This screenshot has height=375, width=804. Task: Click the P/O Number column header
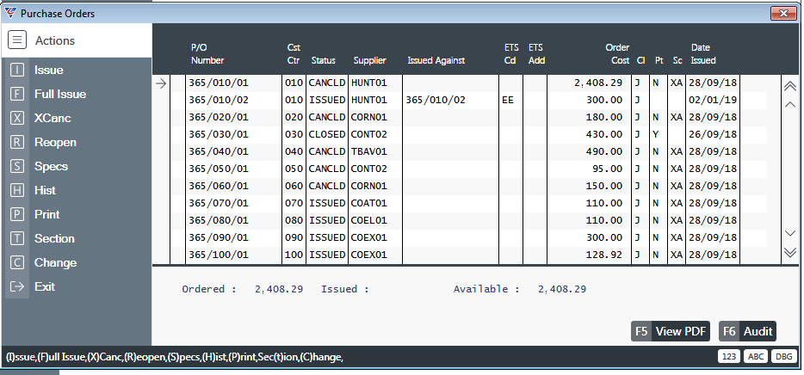pos(207,54)
